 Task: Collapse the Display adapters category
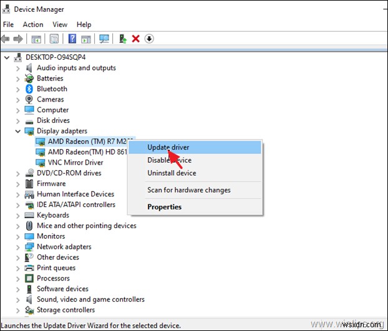click(18, 131)
